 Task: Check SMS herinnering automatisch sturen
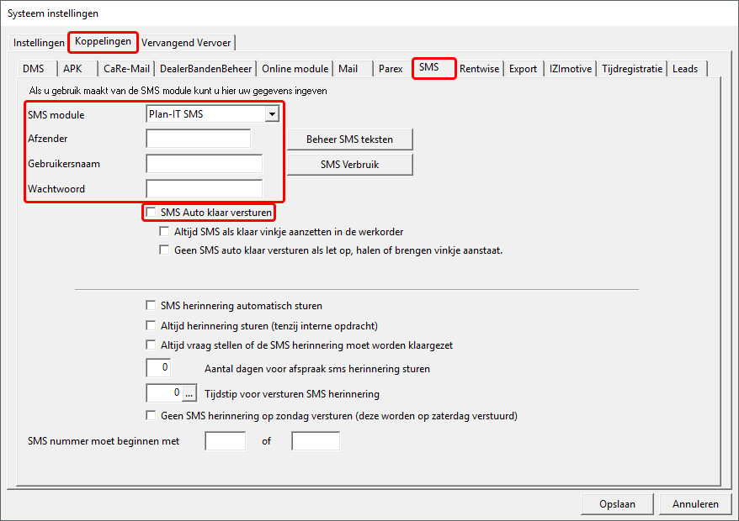pos(152,305)
